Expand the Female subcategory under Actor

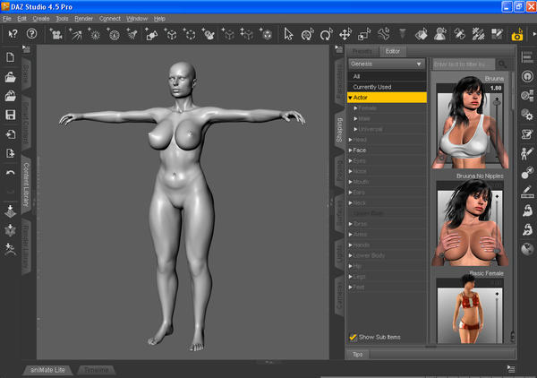click(355, 107)
